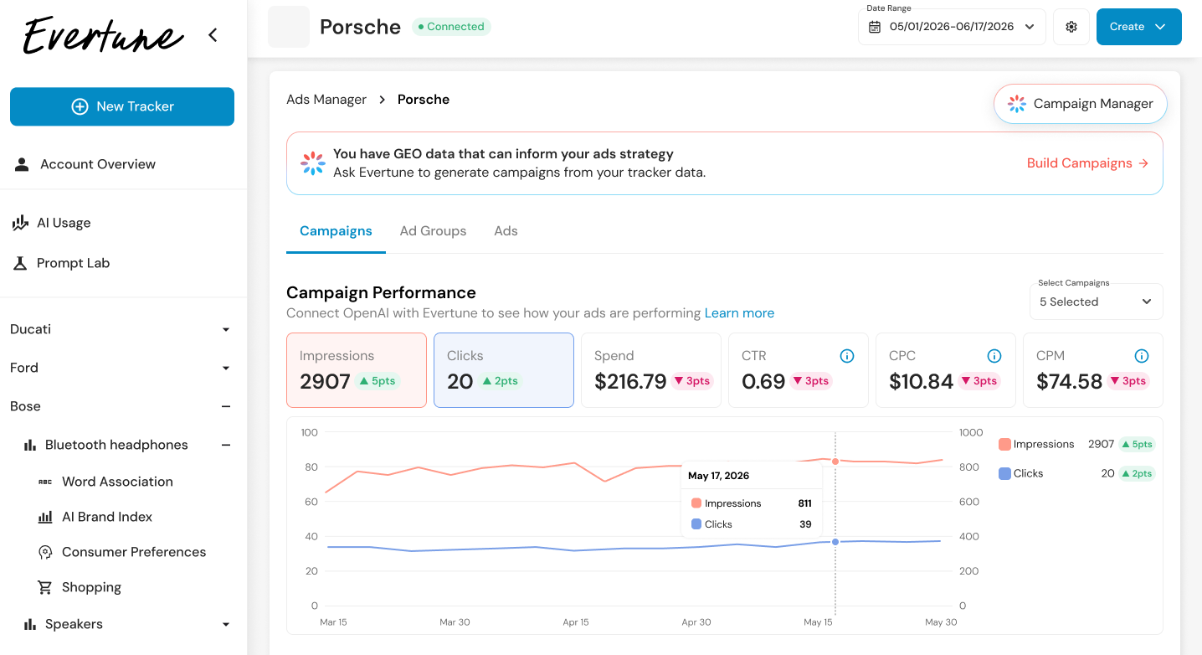Expand the Ford tracker

226,368
